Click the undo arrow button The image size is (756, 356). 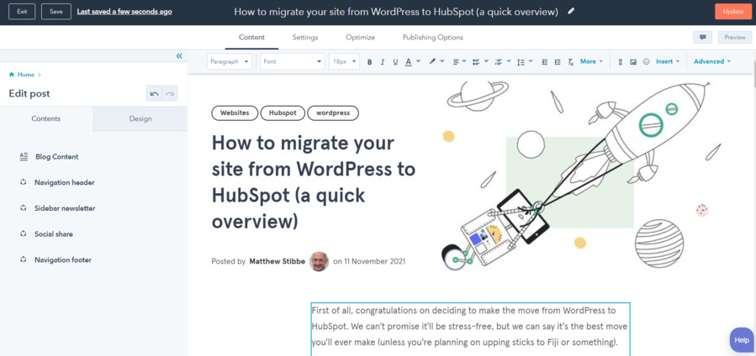[x=154, y=93]
